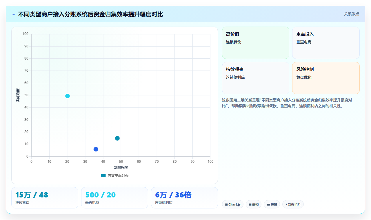
Task: Click the icon in the 进度 chip
Action: click(268, 205)
